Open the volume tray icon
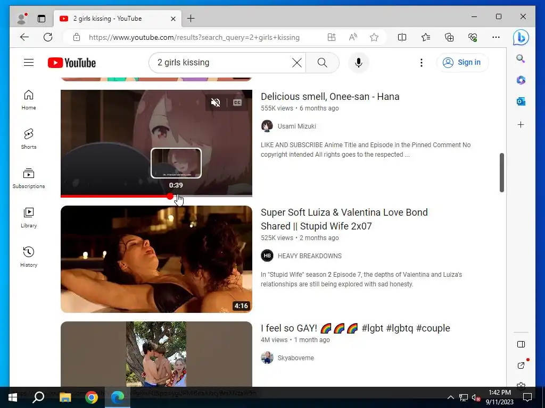This screenshot has height=408, width=545. [x=476, y=397]
